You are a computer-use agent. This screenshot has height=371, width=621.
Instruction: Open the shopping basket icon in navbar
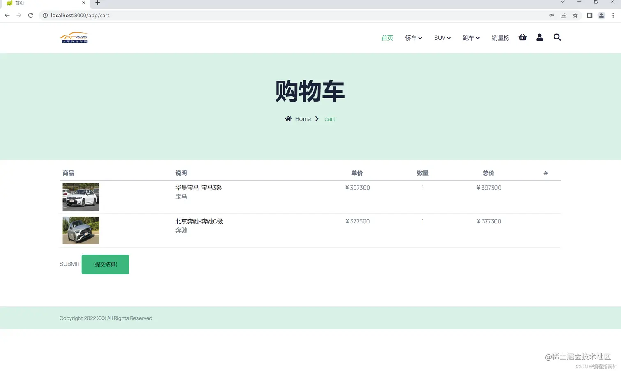point(522,37)
